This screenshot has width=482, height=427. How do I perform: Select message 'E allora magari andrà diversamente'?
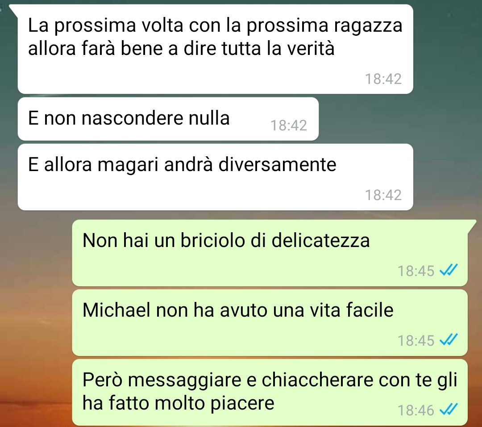click(215, 177)
